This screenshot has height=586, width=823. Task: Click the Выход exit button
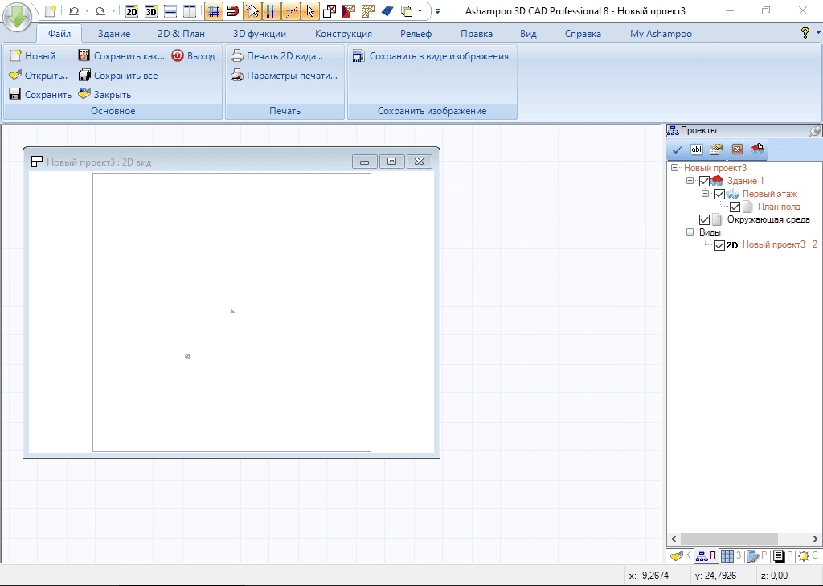click(194, 56)
